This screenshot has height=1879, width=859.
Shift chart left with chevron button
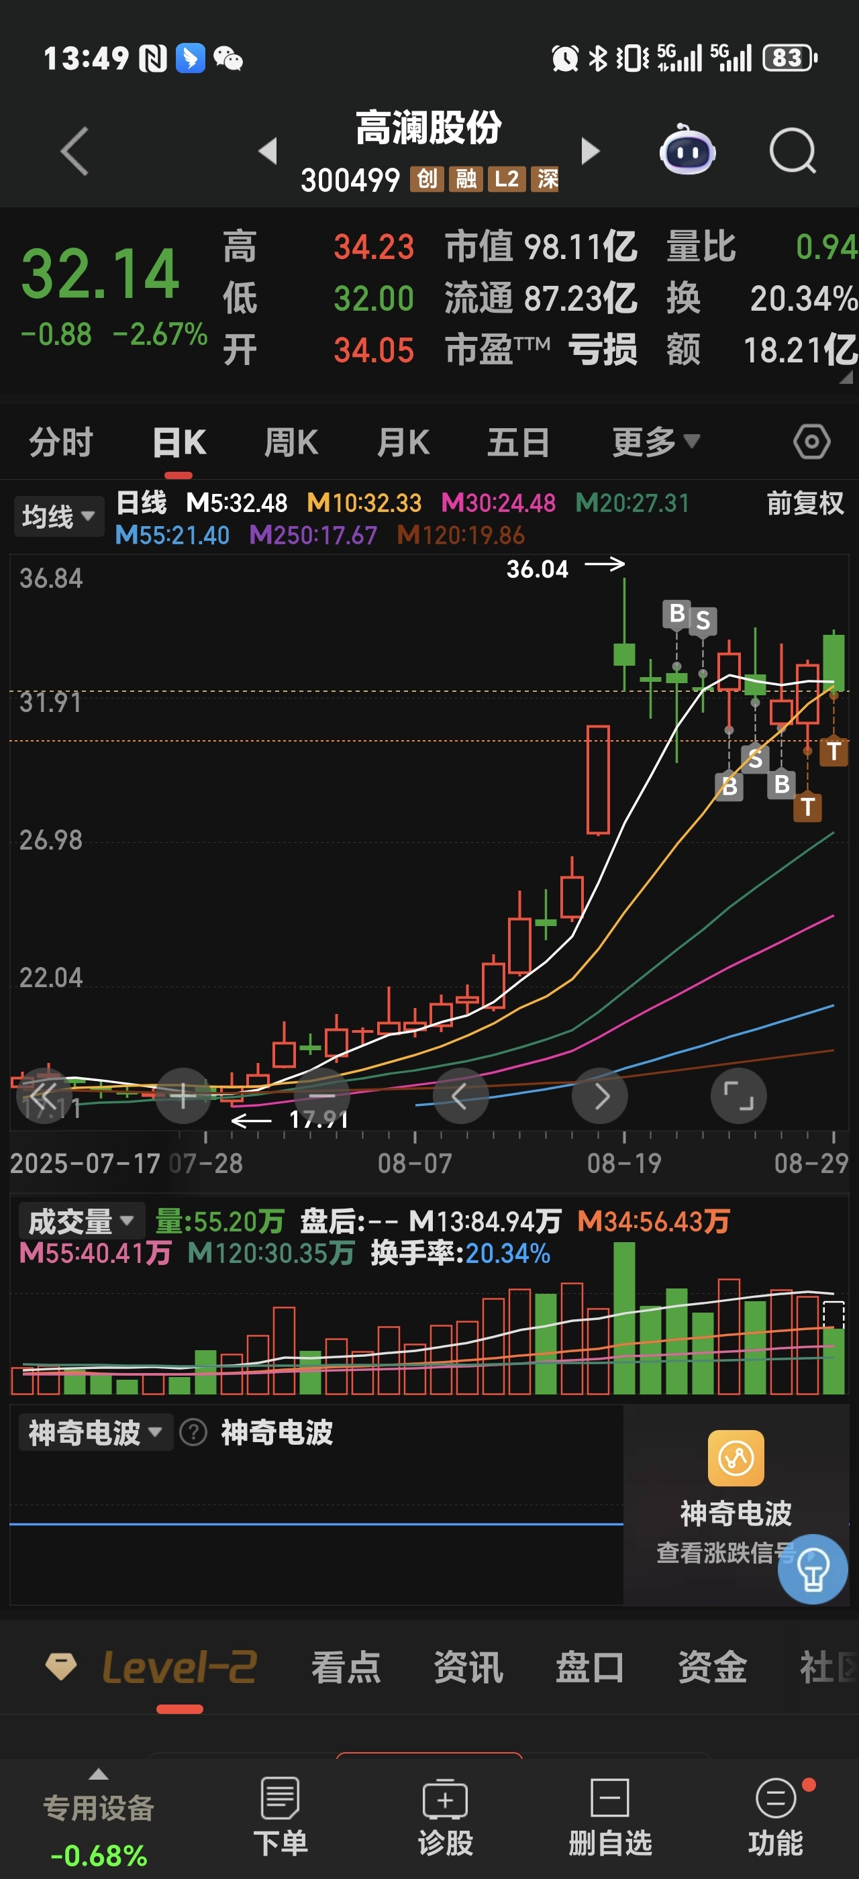[461, 1096]
